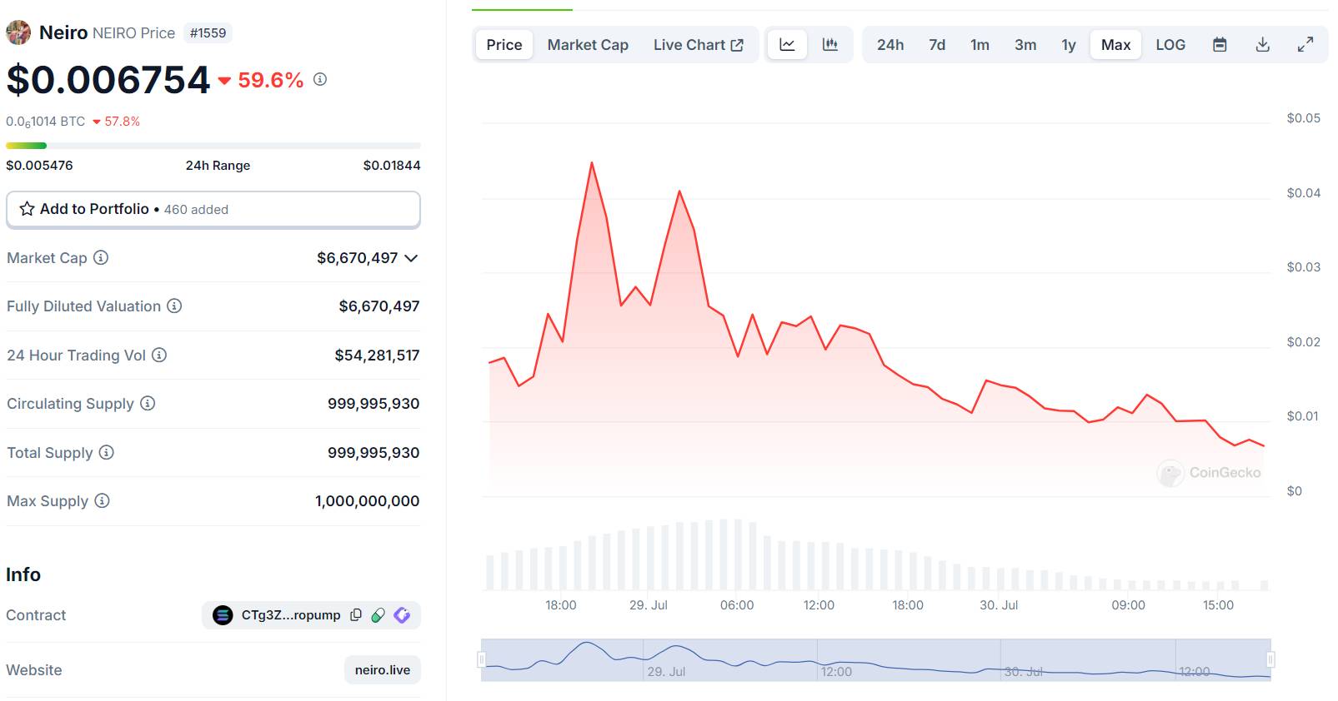This screenshot has width=1338, height=701.
Task: Set chart range to Max
Action: 1115,45
